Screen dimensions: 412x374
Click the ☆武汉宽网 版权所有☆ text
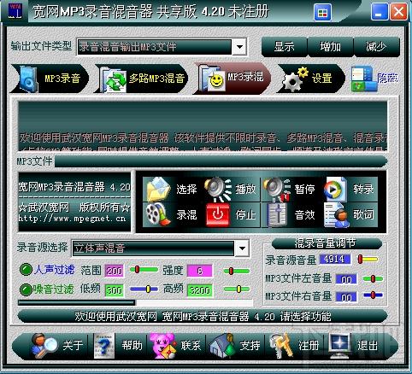pyautogui.click(x=74, y=207)
